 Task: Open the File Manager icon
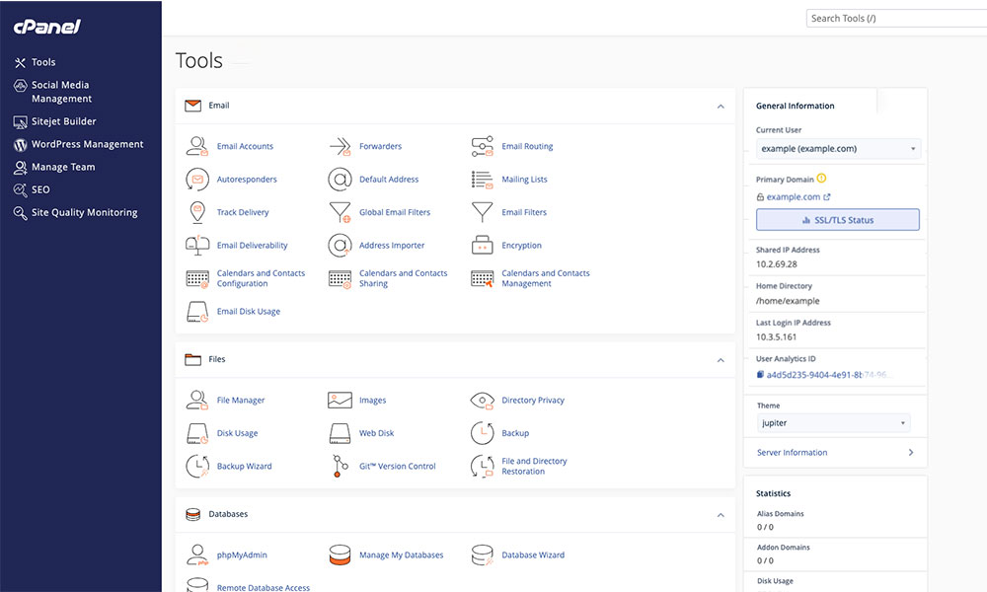(197, 401)
